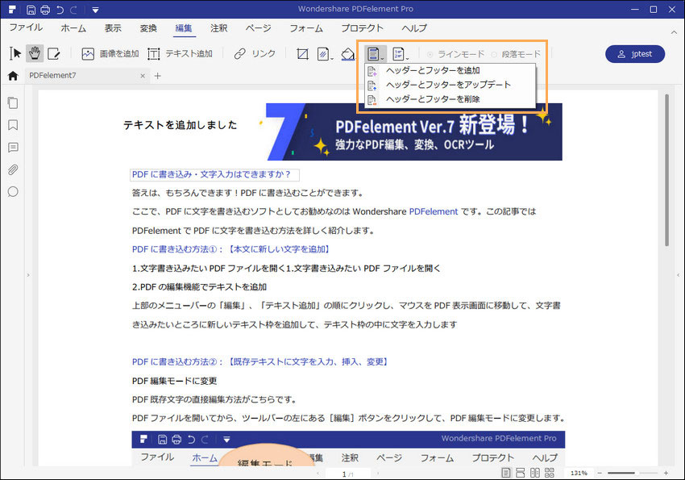The height and width of the screenshot is (480, 685).
Task: Click the zoom out minus button
Action: click(x=600, y=473)
